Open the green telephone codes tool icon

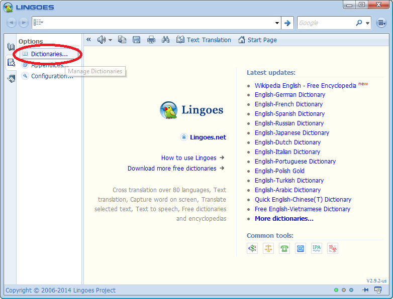pos(284,248)
